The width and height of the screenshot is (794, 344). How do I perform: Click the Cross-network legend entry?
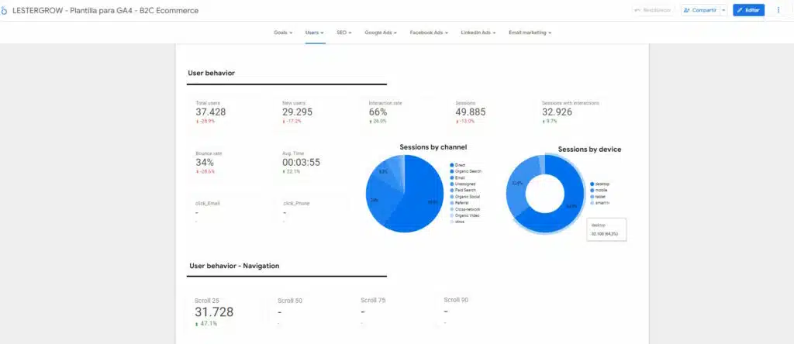(x=464, y=209)
